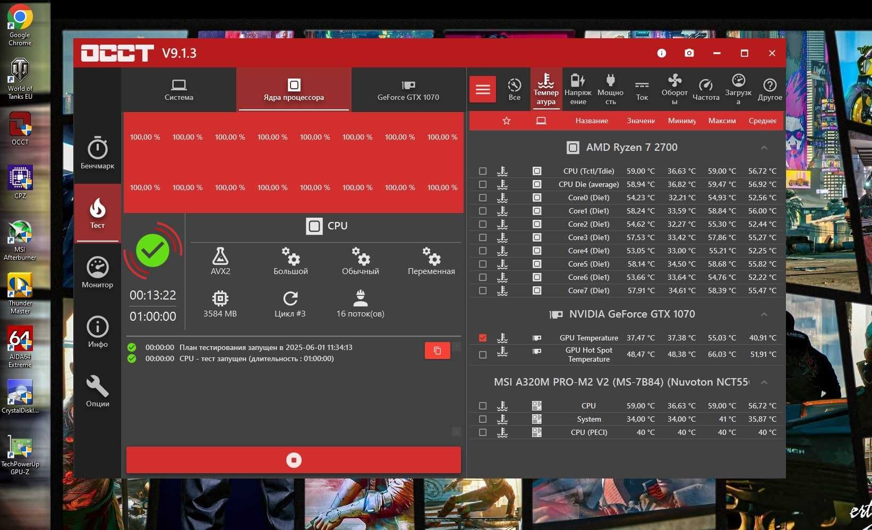The image size is (872, 530).
Task: Select the Обороты fan filter
Action: [674, 89]
